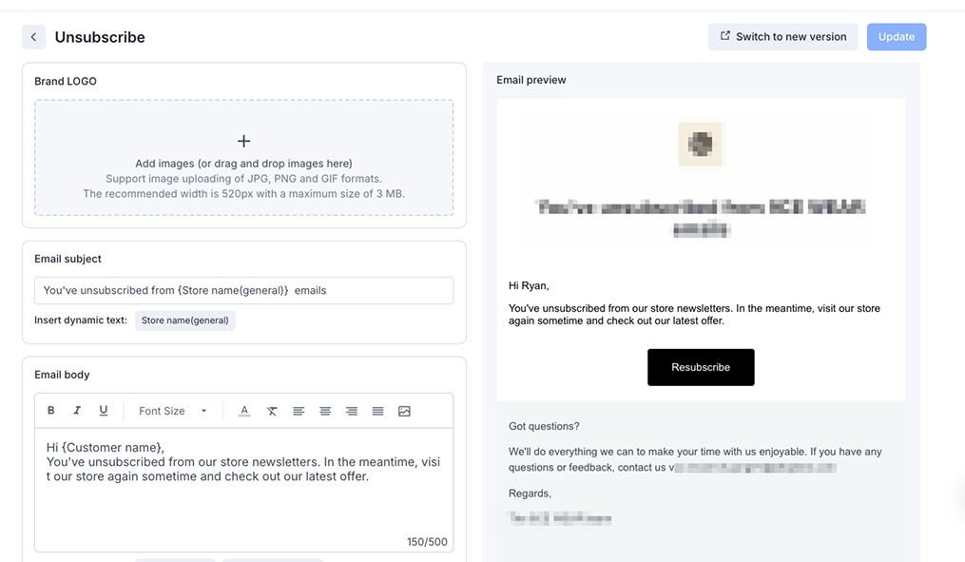Toggle underline formatting in the editor
The height and width of the screenshot is (562, 965).
coord(104,411)
